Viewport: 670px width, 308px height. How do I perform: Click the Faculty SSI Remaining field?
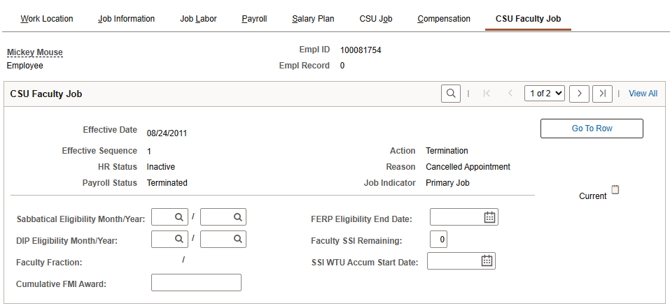(x=438, y=240)
